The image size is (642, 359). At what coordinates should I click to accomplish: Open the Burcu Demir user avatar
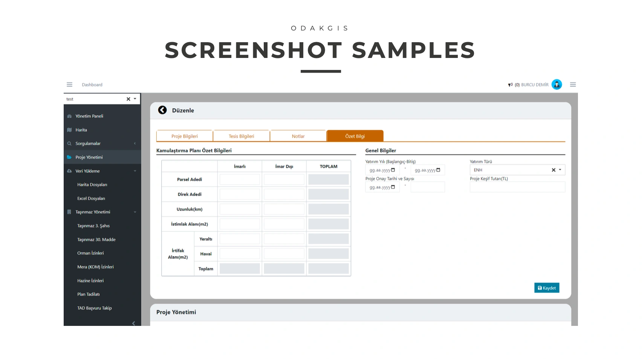[556, 85]
